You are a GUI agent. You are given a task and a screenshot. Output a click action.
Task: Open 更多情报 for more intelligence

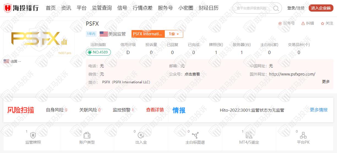319,110
